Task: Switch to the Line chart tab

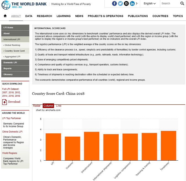Action: pyautogui.click(x=59, y=106)
